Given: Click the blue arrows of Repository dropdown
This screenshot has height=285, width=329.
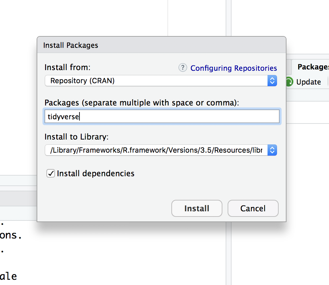Looking at the screenshot, I should 272,81.
